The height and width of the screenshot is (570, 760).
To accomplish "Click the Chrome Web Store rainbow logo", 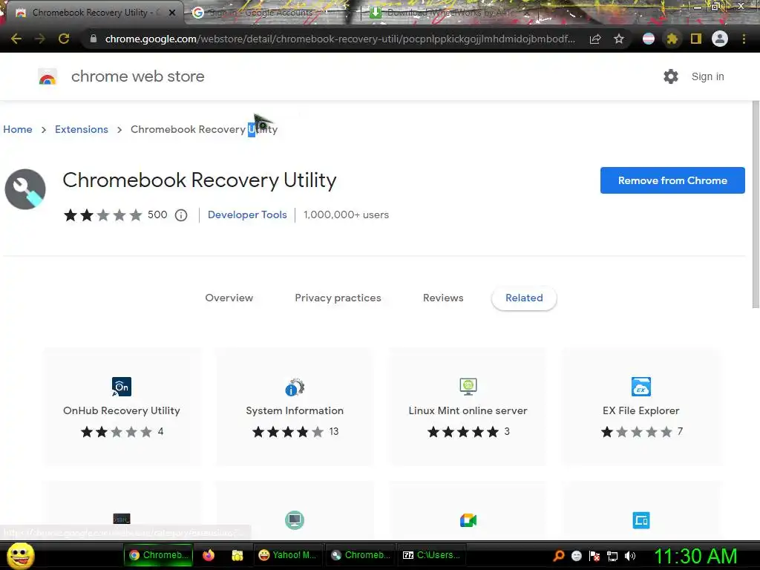I will tap(47, 76).
